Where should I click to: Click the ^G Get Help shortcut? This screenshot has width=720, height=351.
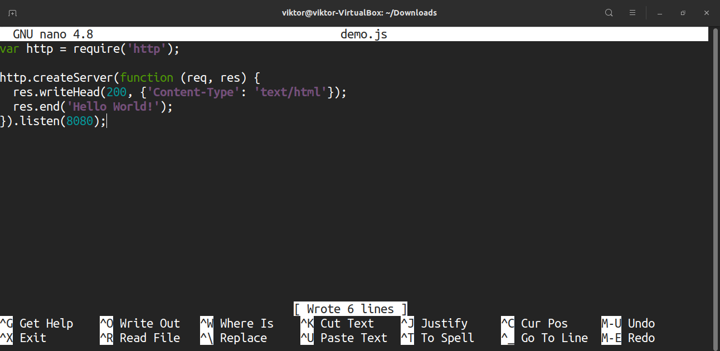37,324
